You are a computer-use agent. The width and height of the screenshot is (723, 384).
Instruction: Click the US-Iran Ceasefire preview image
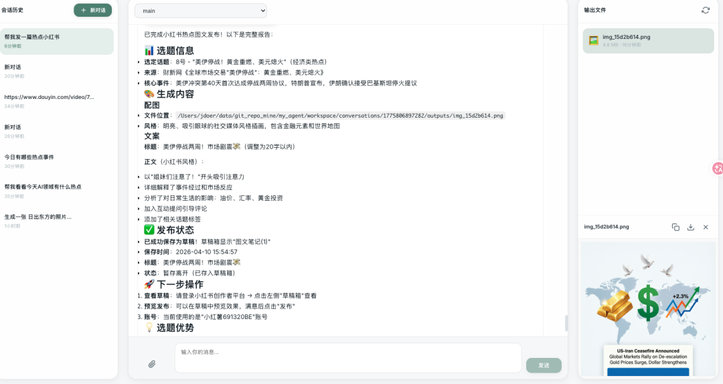click(x=646, y=309)
